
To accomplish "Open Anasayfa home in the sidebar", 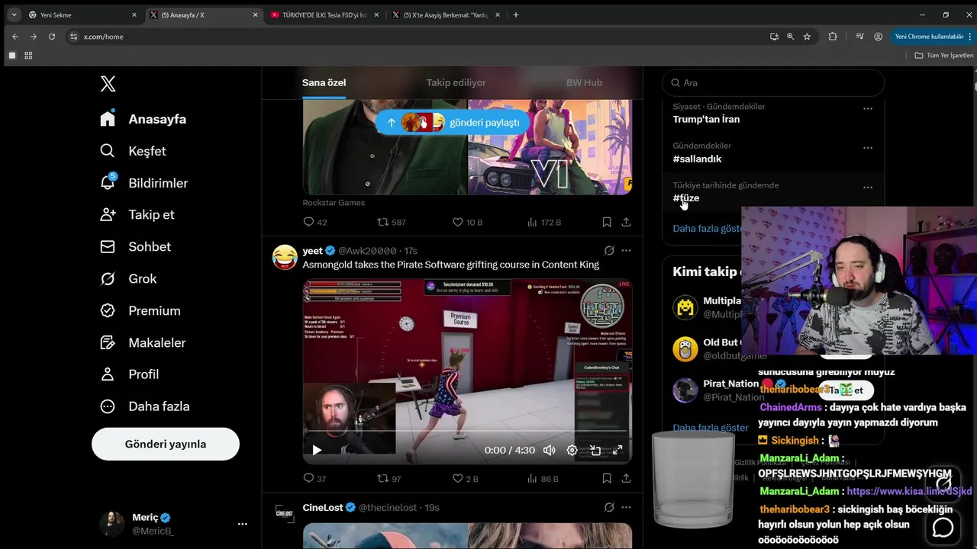I will click(143, 119).
